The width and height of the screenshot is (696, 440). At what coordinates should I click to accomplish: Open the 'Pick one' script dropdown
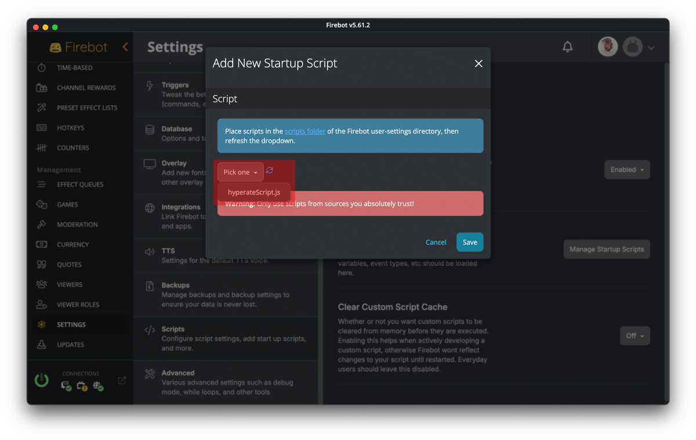[x=240, y=172]
